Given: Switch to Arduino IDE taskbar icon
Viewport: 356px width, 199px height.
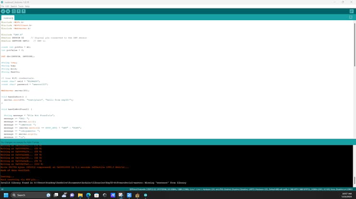Looking at the screenshot, I should (146, 195).
